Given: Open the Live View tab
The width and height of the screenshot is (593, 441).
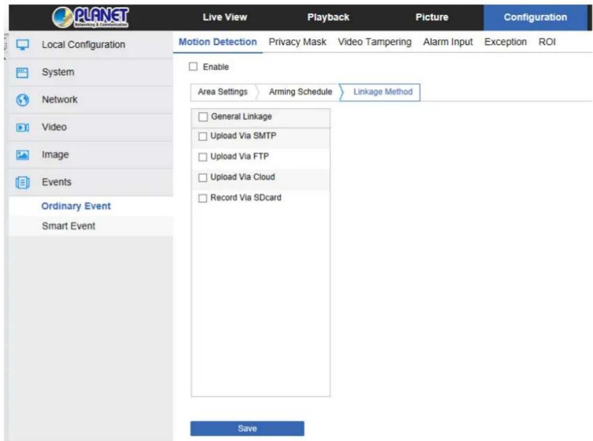Looking at the screenshot, I should (225, 17).
